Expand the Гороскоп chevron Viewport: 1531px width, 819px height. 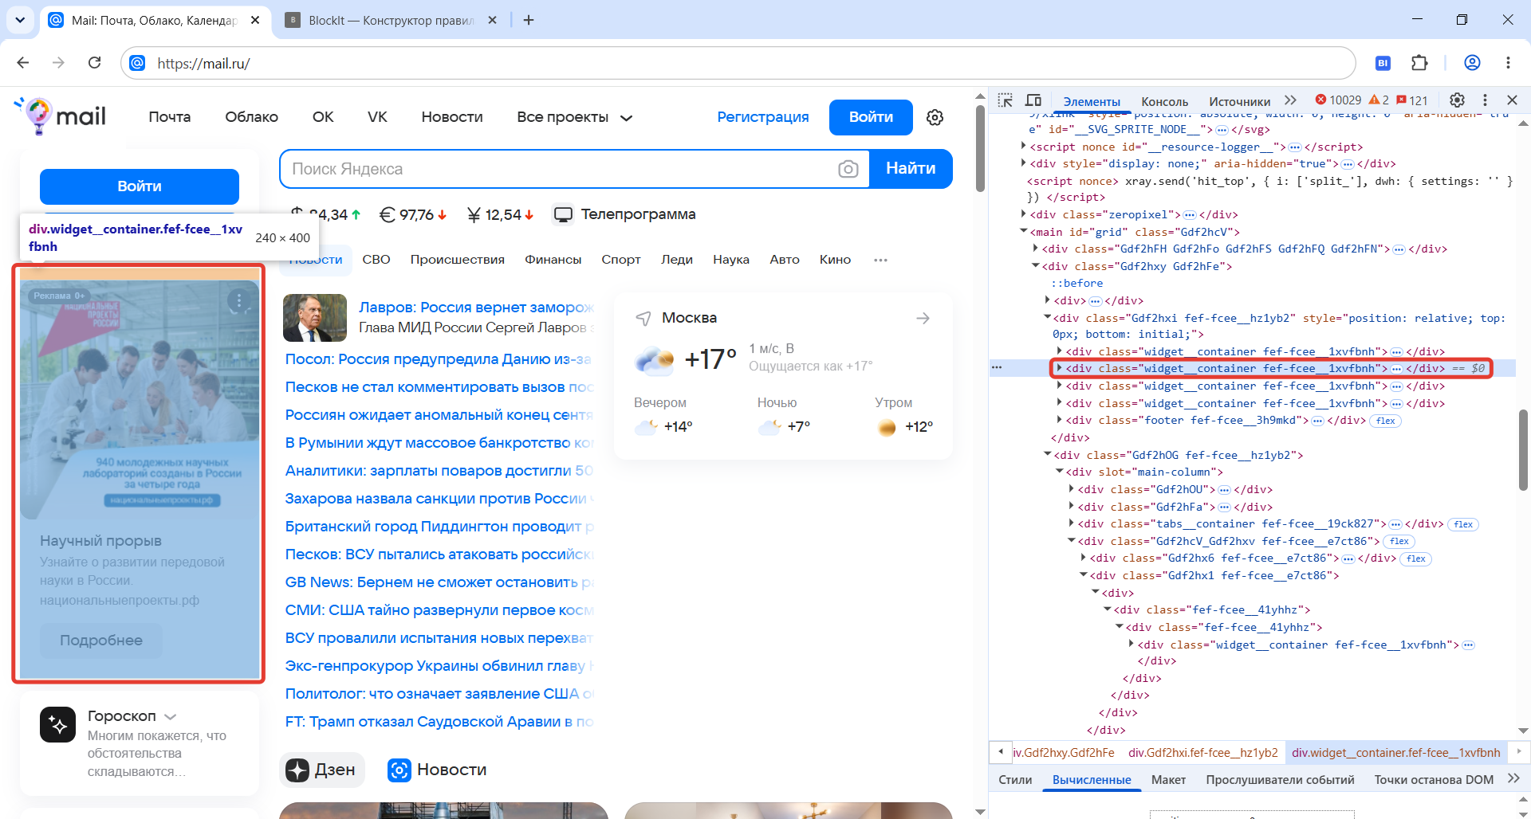pos(171,716)
